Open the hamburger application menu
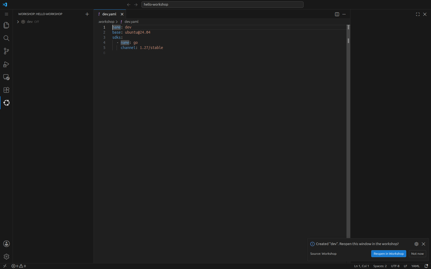 click(6, 14)
